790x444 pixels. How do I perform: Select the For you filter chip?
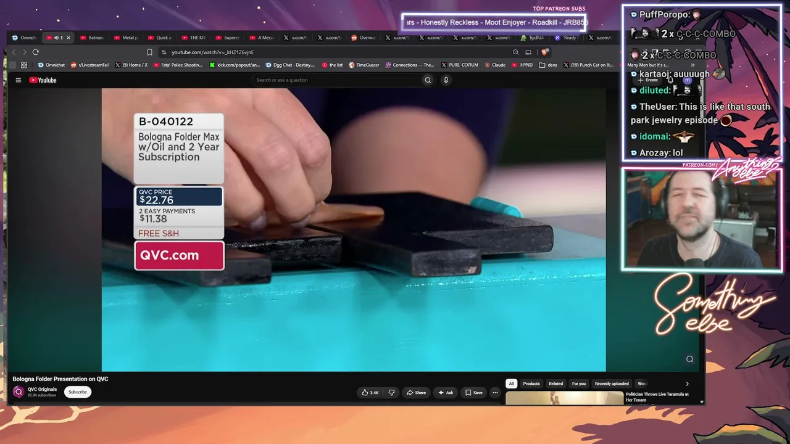click(579, 384)
